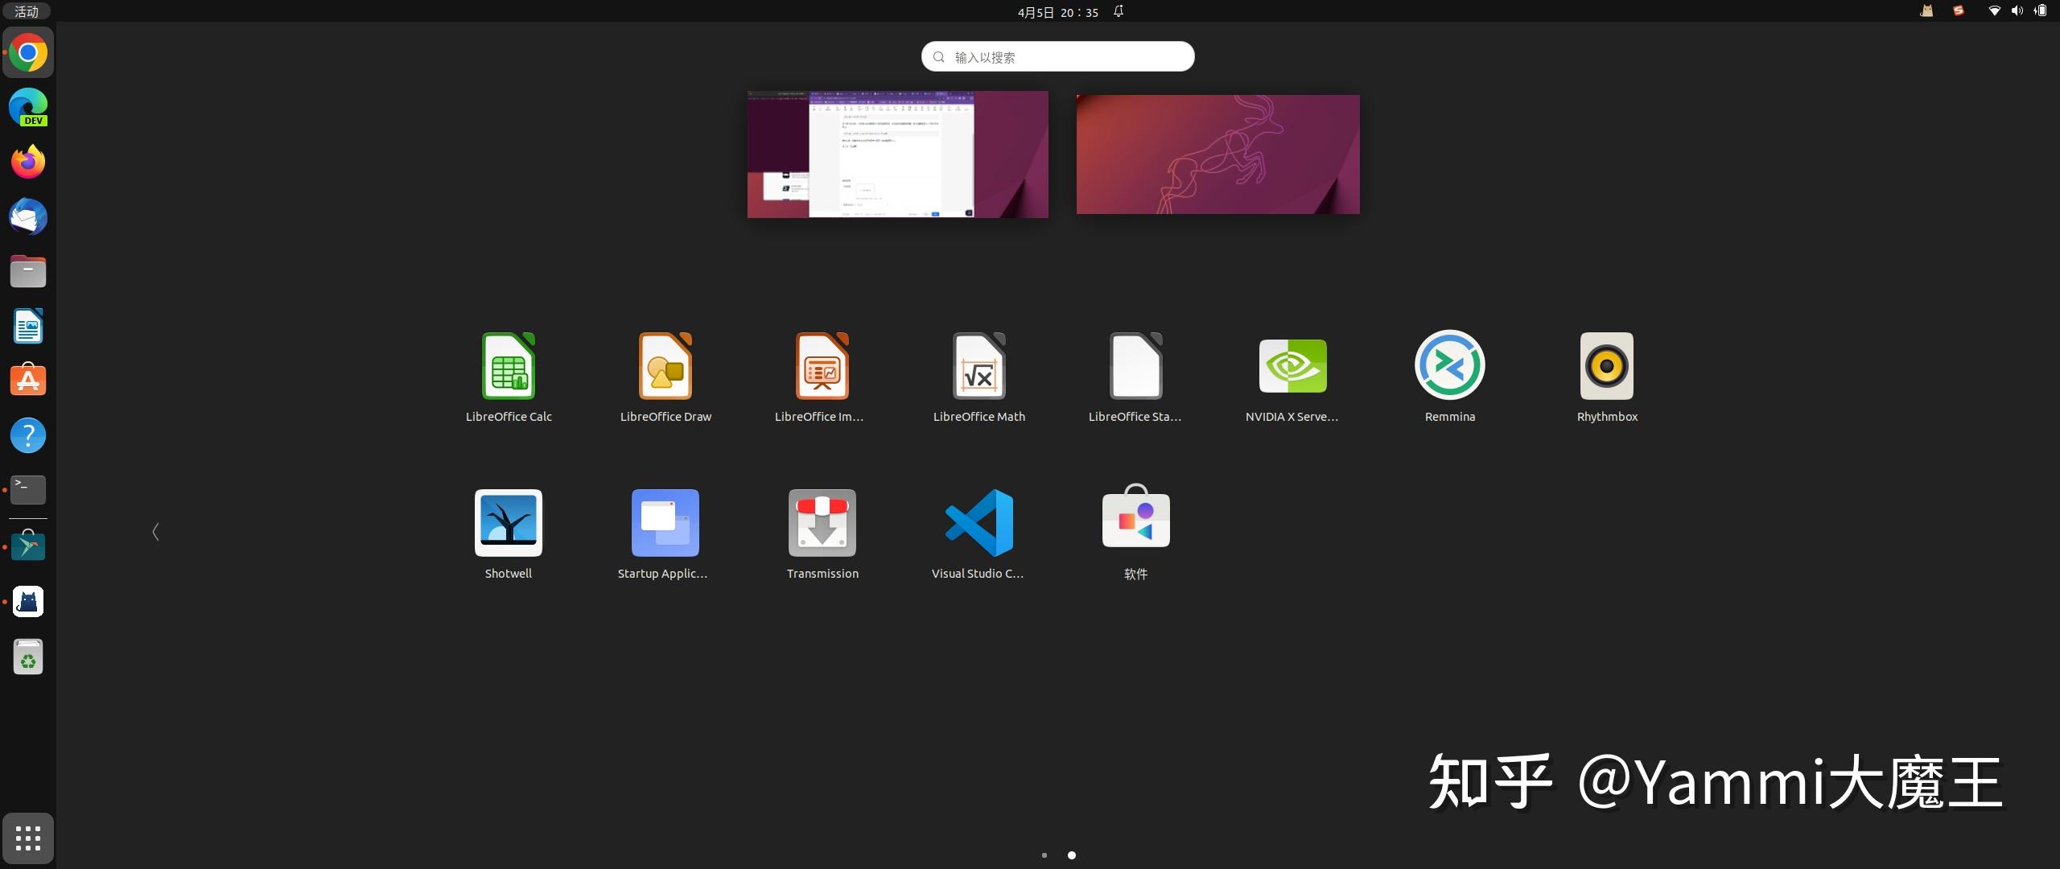Launch Firefox from the dock
This screenshot has width=2060, height=869.
pos(28,162)
